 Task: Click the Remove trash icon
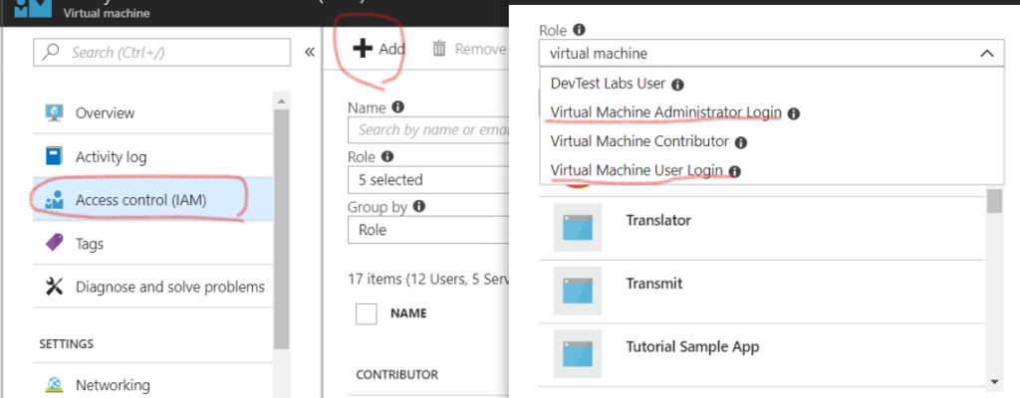tap(439, 49)
